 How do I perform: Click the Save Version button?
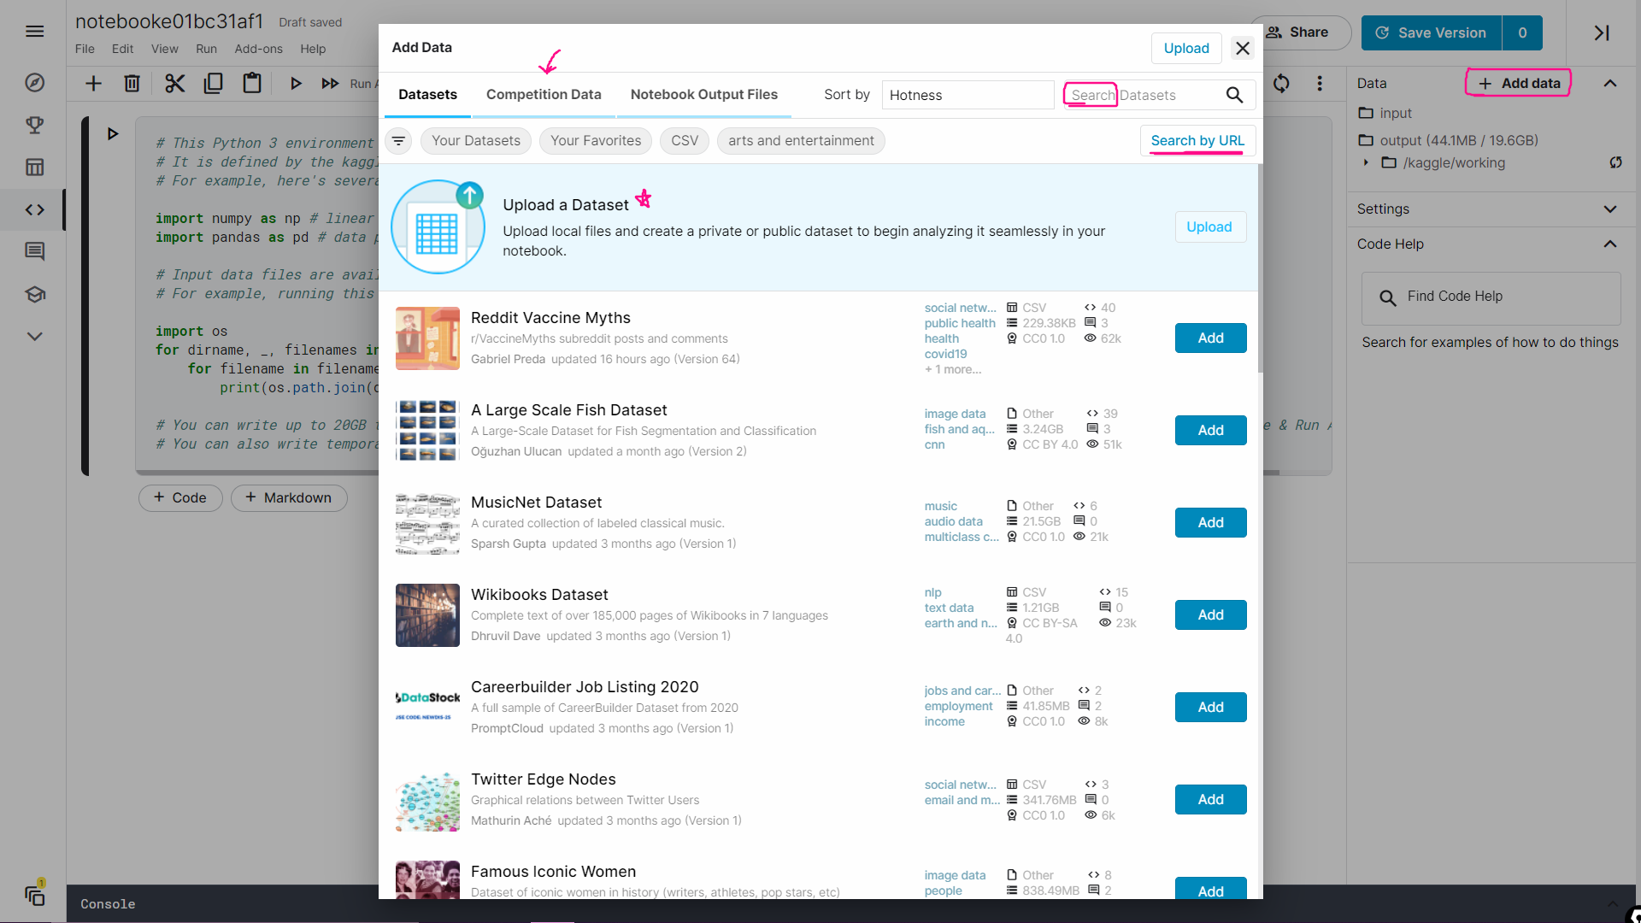point(1432,32)
